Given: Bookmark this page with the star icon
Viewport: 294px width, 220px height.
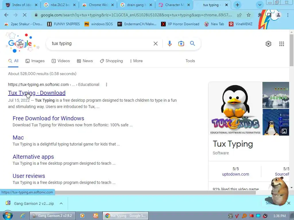Looking at the screenshot, I should pyautogui.click(x=249, y=15).
